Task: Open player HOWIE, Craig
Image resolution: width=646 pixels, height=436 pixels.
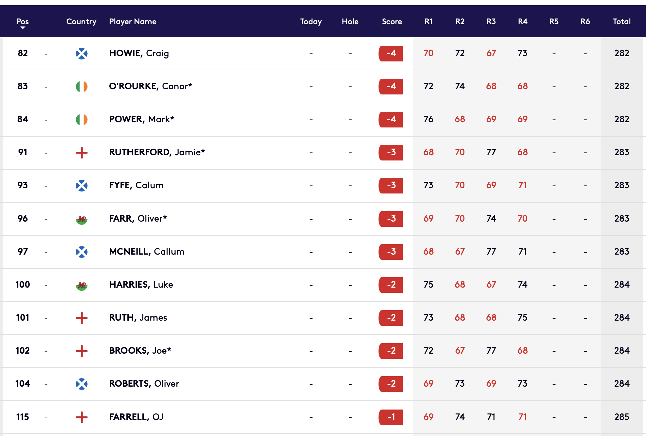Action: point(139,53)
